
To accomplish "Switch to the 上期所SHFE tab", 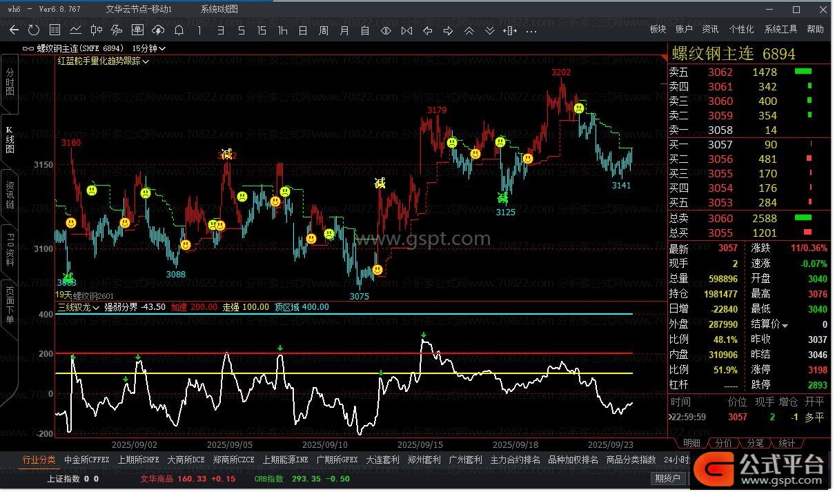I will click(138, 460).
